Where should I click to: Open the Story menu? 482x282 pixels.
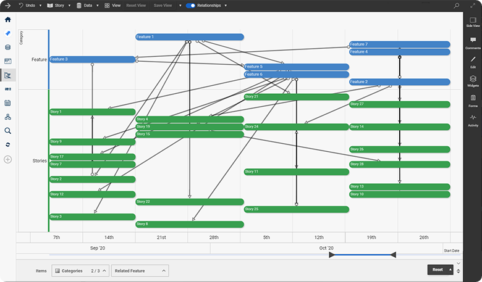coord(58,6)
